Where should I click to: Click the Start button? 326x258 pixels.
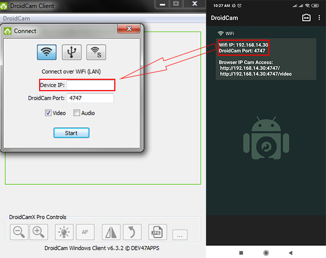[71, 133]
